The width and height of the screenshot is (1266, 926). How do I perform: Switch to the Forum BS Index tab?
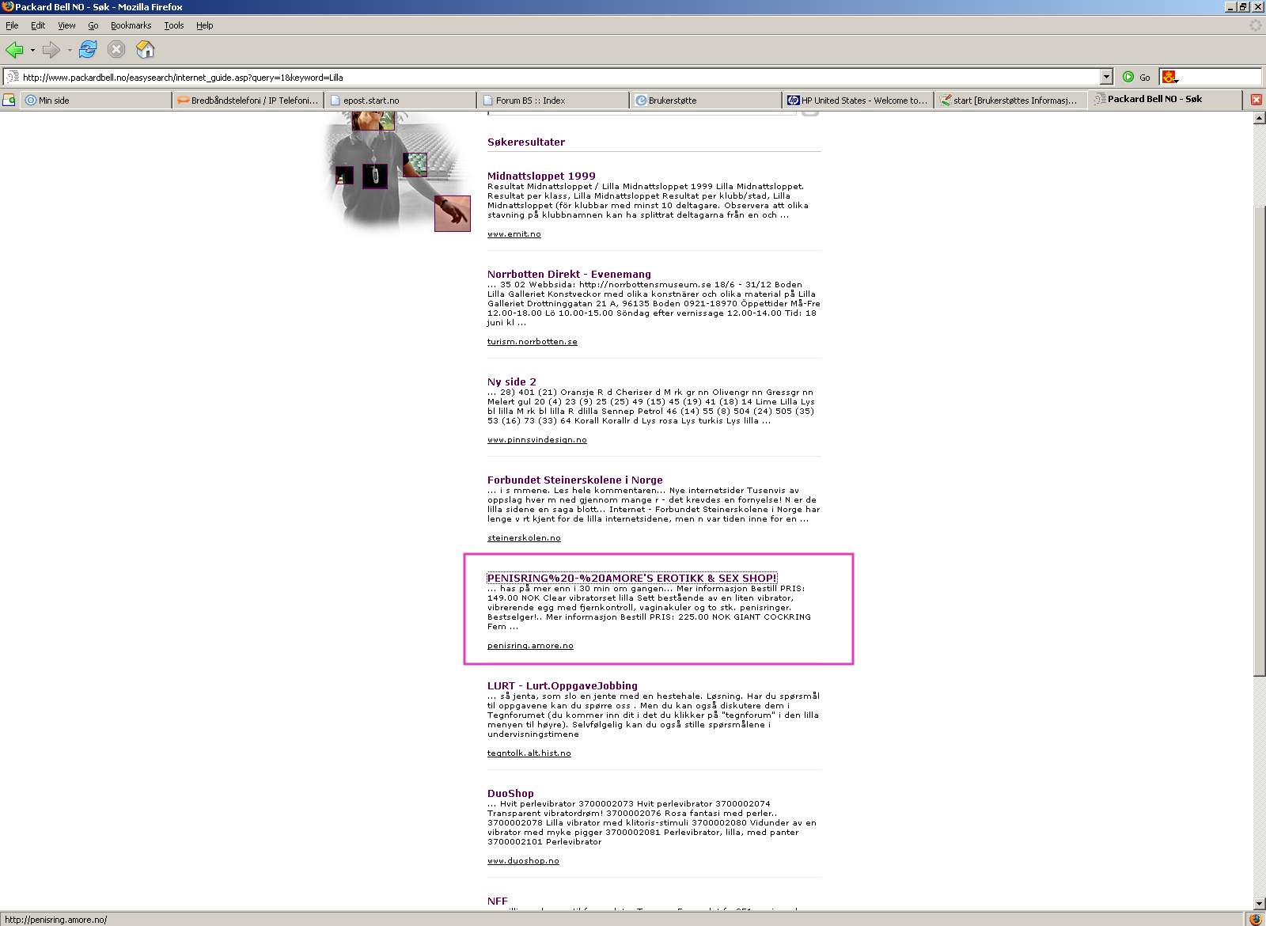point(553,101)
